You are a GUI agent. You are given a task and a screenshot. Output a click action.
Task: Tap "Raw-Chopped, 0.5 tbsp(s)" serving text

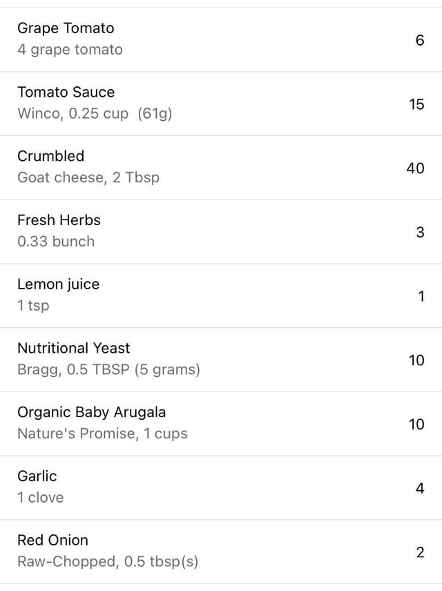point(108,561)
